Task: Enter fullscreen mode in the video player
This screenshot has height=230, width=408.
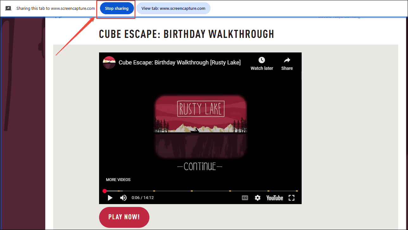Action: pos(292,198)
